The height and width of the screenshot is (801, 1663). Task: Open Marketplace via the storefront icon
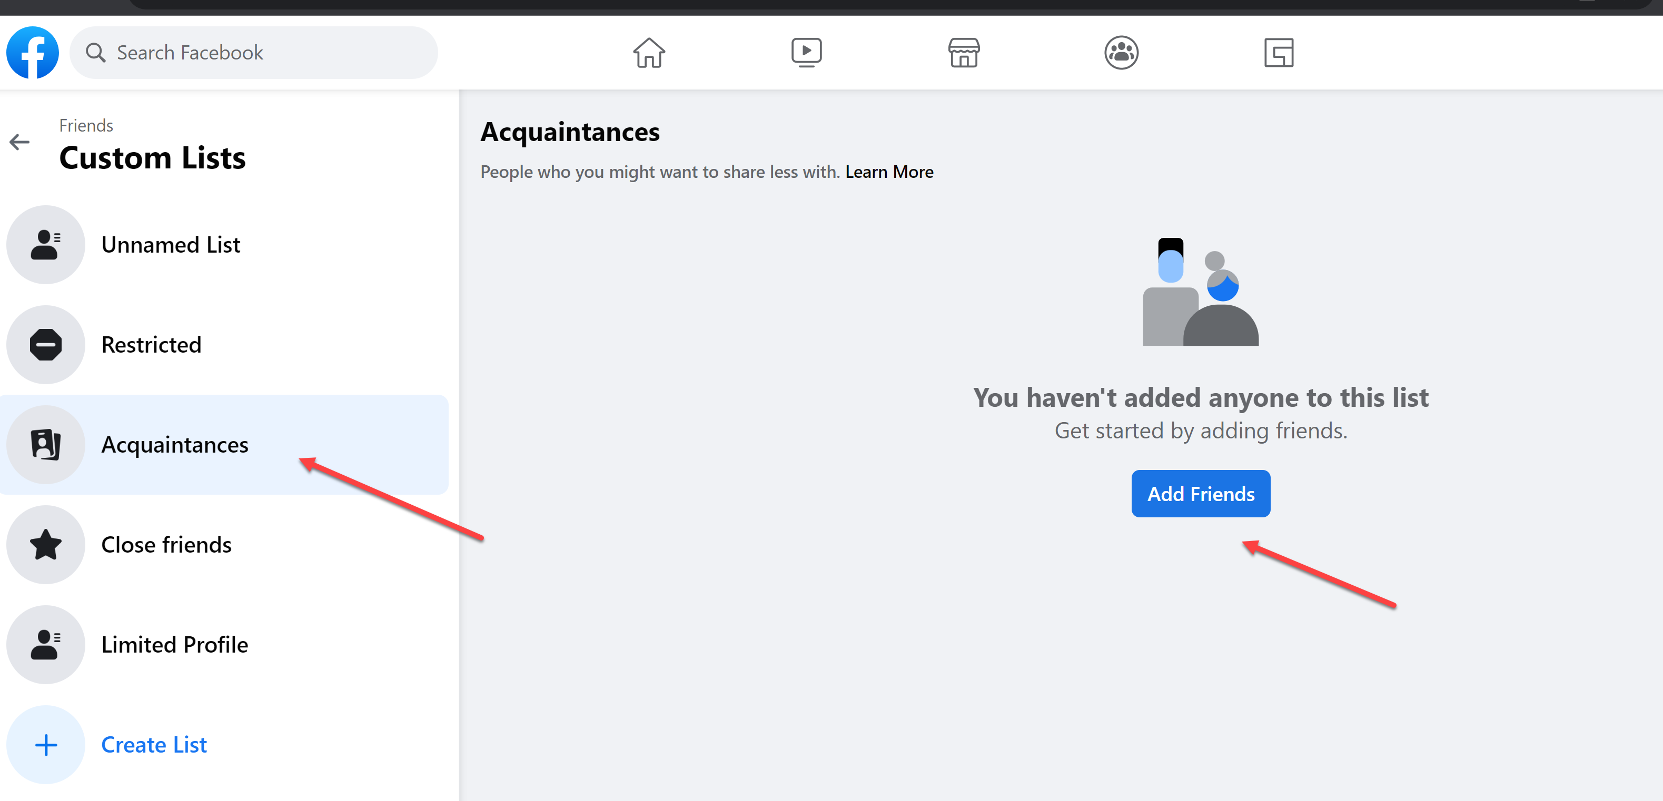[x=964, y=52]
